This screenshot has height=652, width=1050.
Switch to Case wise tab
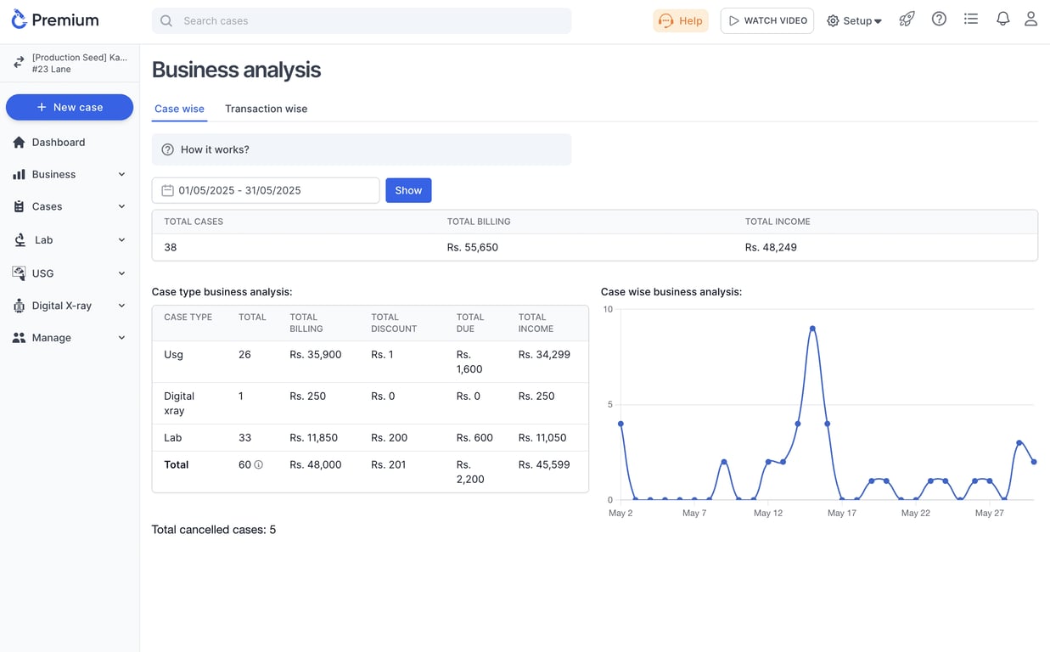179,109
